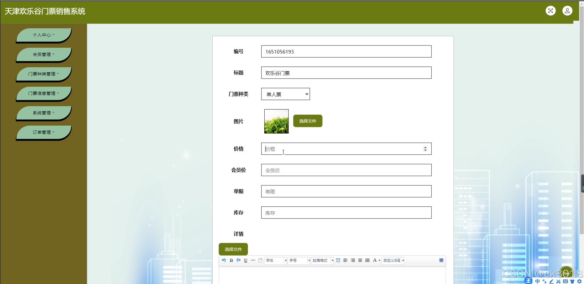The height and width of the screenshot is (284, 584).
Task: Align text left in editor
Action: pos(345,260)
